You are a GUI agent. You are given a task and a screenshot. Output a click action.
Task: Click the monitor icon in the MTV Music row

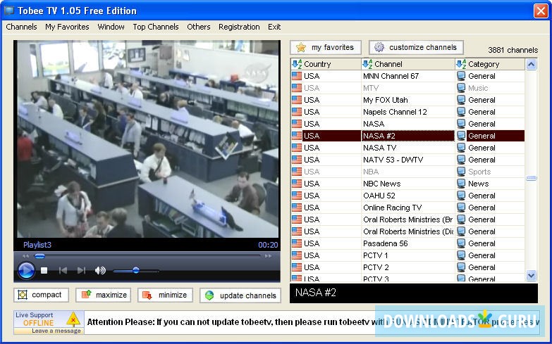(x=461, y=88)
